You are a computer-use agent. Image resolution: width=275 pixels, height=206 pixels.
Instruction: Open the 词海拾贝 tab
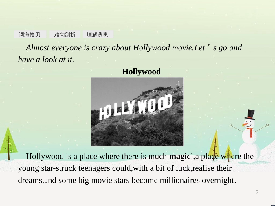click(30, 34)
